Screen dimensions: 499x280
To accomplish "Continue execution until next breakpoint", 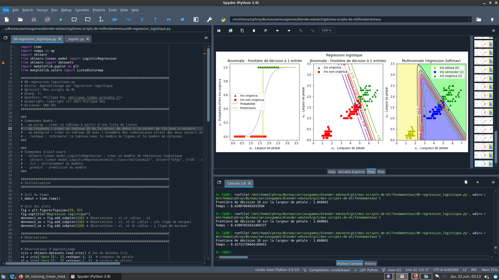I will 169,19.
